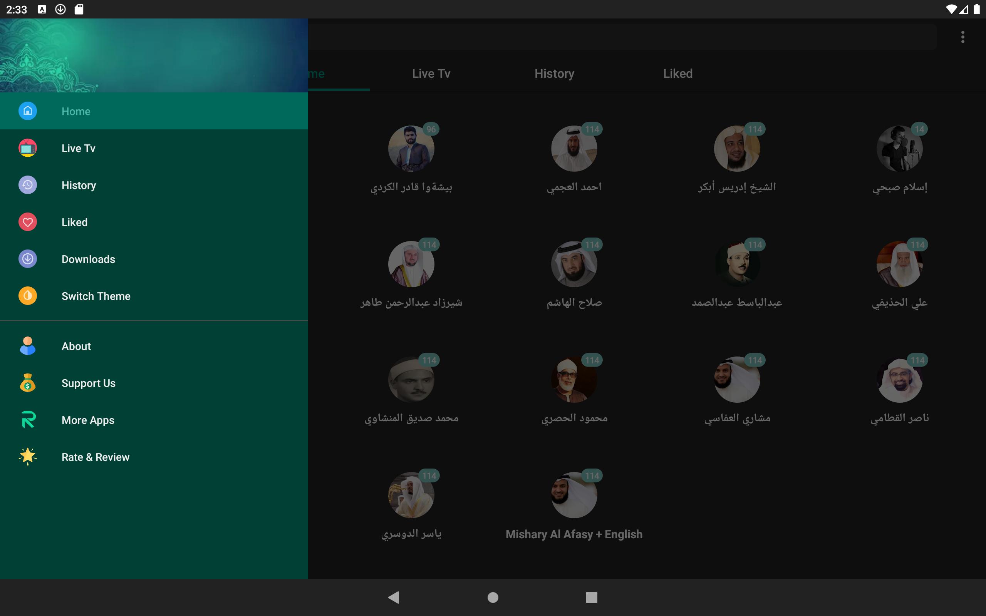Image resolution: width=986 pixels, height=616 pixels.
Task: Tap the History clock icon
Action: [28, 185]
